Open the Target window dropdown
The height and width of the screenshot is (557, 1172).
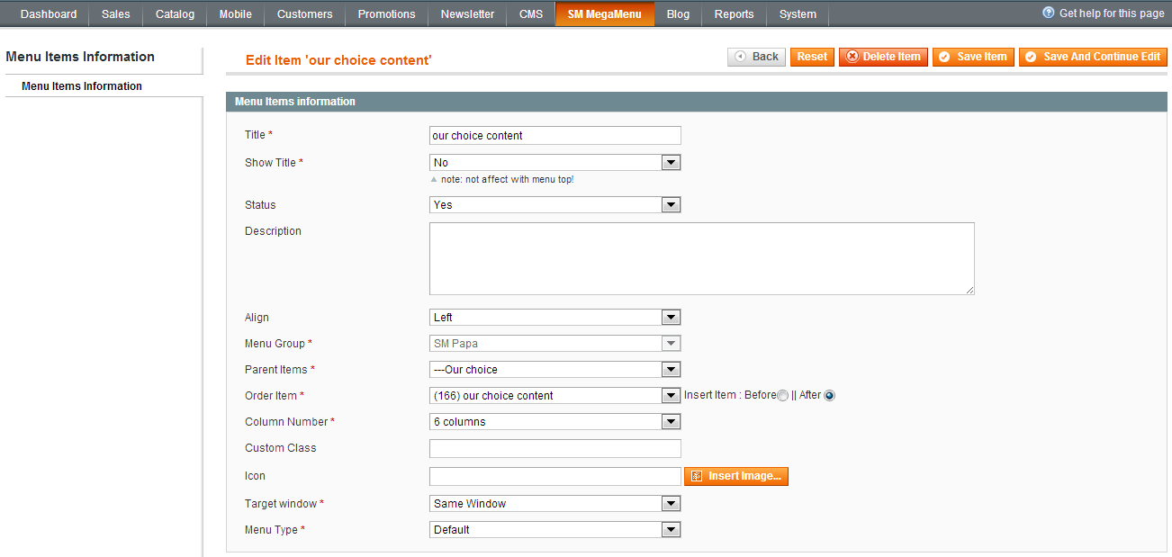click(554, 504)
